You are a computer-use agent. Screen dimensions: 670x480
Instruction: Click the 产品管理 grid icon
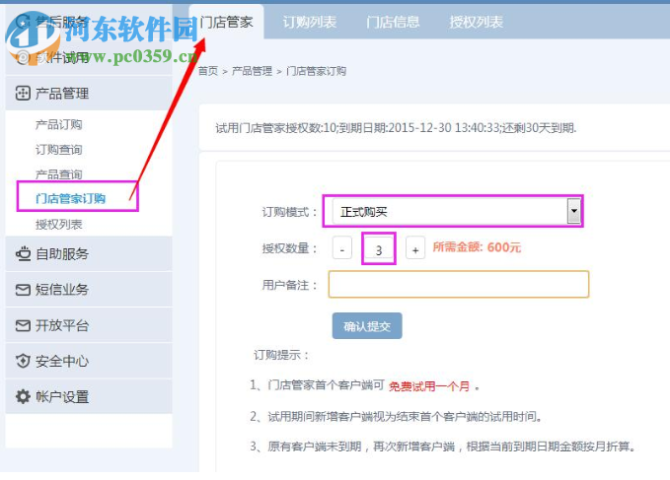(x=23, y=93)
